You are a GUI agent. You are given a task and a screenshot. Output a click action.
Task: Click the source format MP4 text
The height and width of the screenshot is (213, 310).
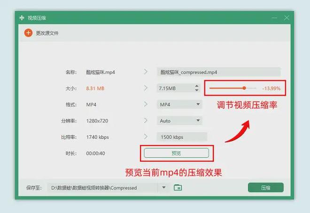click(x=91, y=105)
